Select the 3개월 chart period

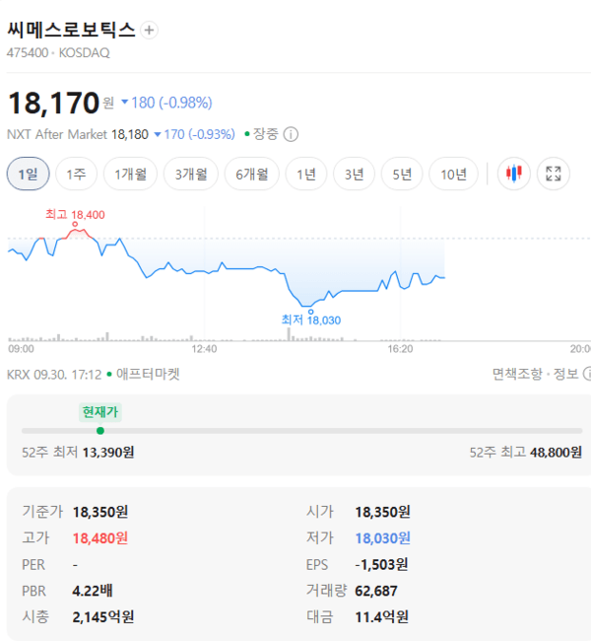[x=191, y=174]
